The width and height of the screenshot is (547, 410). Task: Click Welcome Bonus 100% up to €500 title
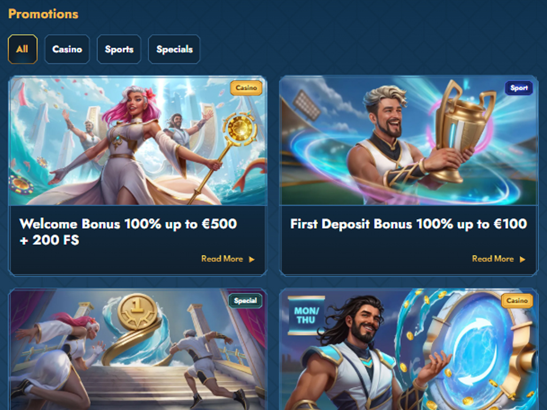[x=128, y=232]
